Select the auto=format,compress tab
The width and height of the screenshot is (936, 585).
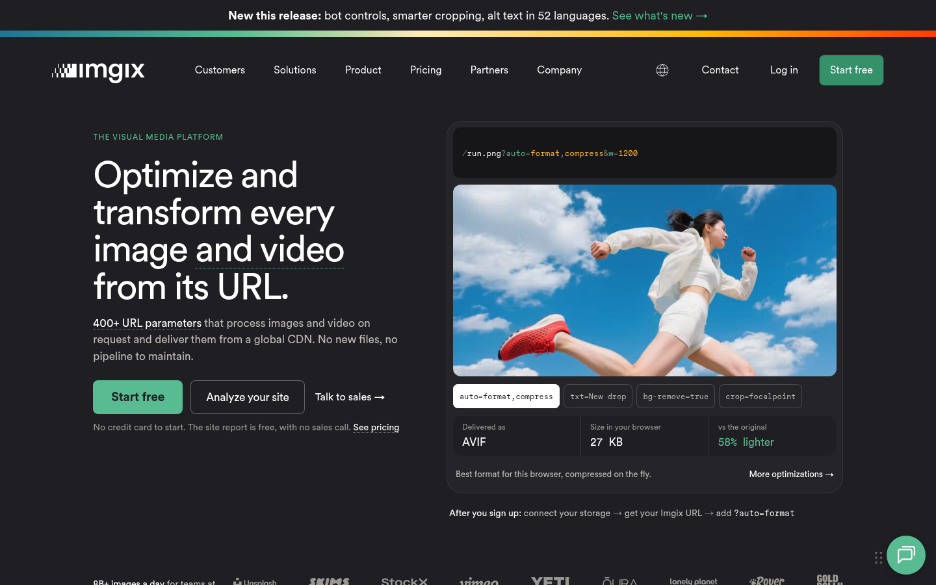506,396
